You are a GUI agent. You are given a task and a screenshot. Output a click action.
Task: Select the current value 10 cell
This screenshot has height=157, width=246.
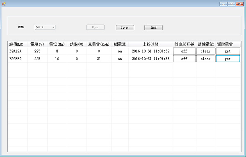[x=57, y=59]
